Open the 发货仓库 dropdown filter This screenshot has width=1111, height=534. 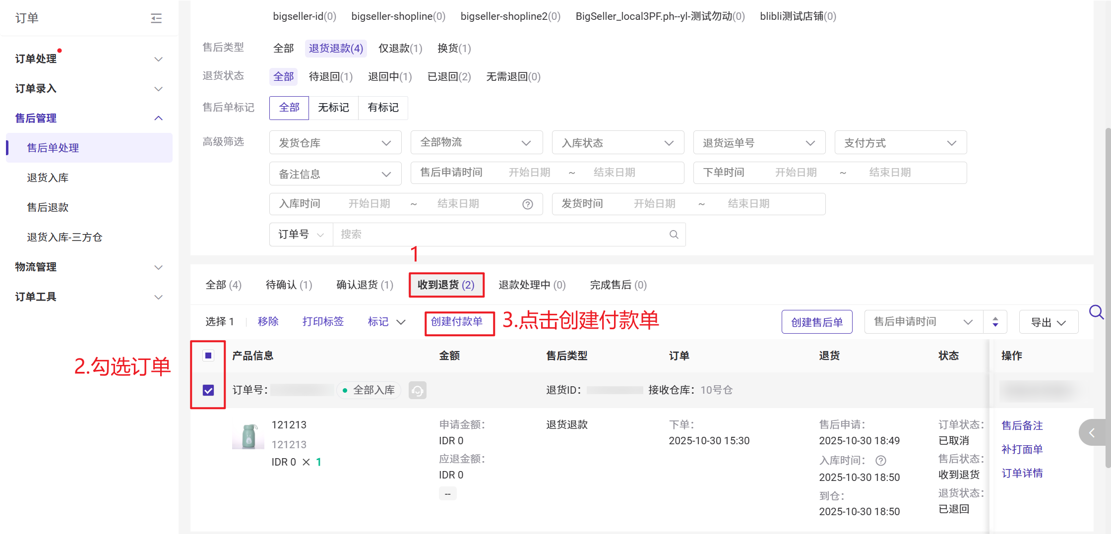[335, 143]
